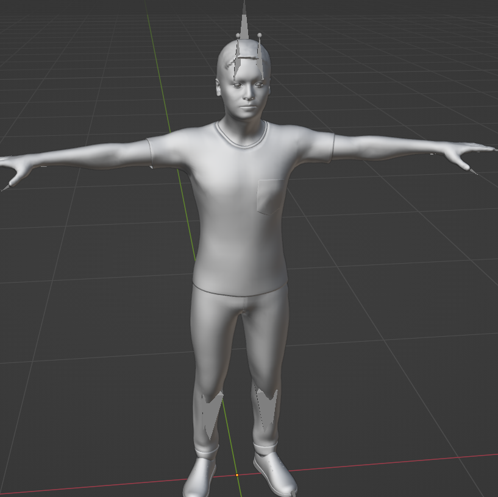
Task: Select the hand at the viewport's right side
Action: pyautogui.click(x=469, y=153)
